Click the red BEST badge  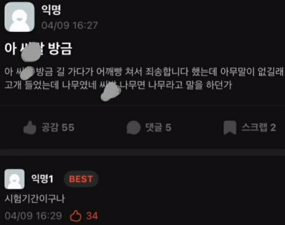tap(81, 179)
